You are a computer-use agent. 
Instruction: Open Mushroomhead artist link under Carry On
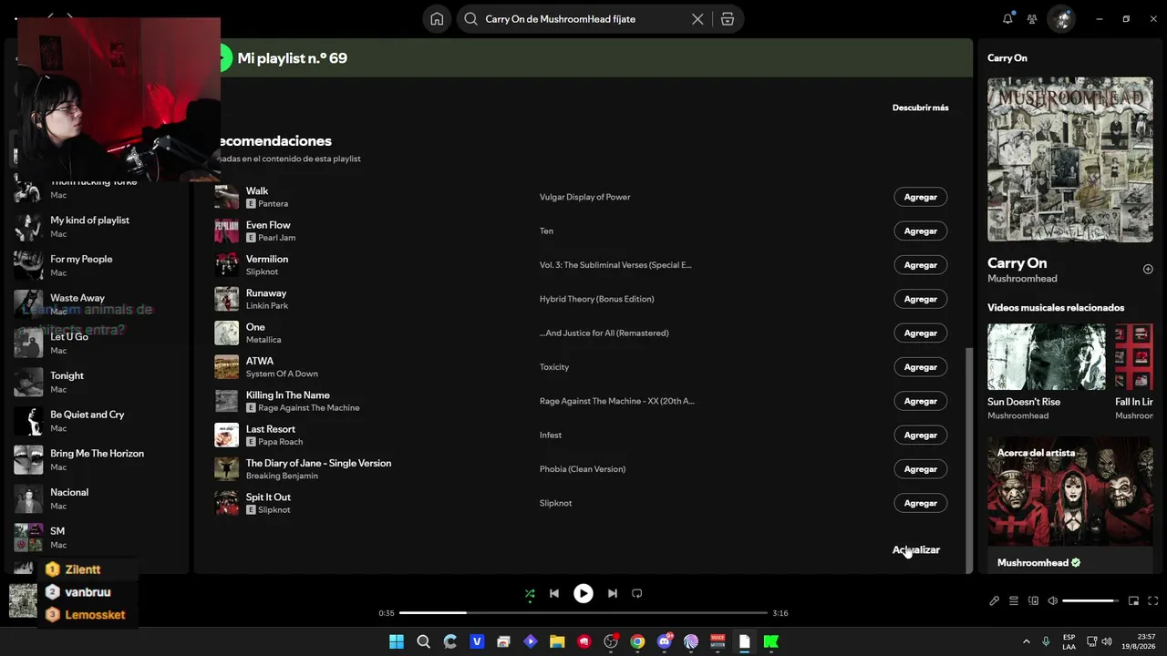coord(1022,279)
